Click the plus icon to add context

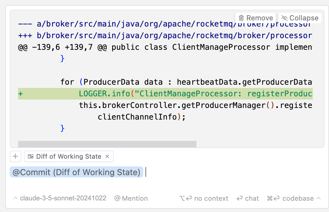[15, 156]
